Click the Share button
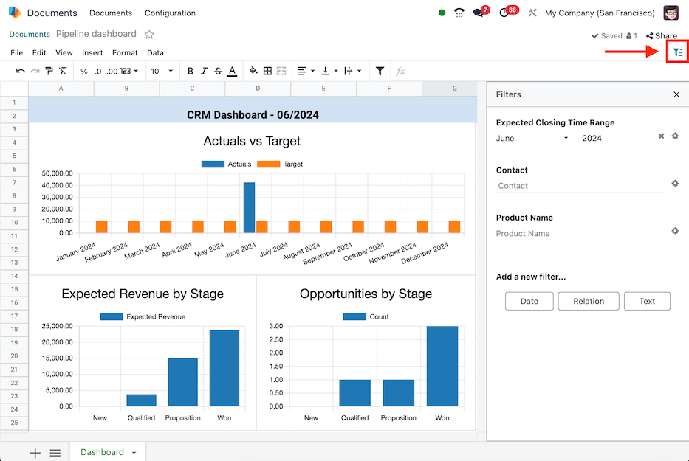Viewport: 689px width, 461px height. 661,36
